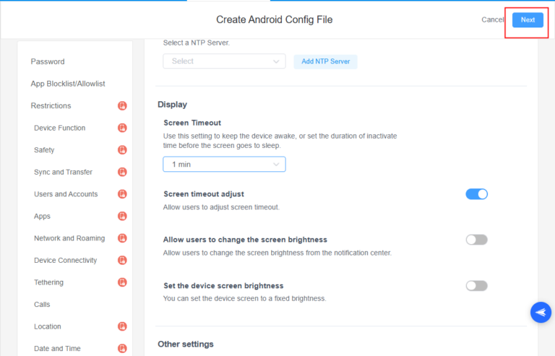Click the Display section heading

pos(173,105)
